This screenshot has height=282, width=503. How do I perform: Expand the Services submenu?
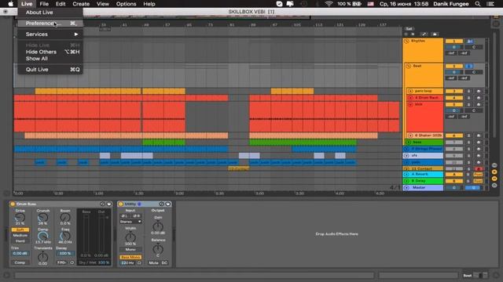(50, 34)
